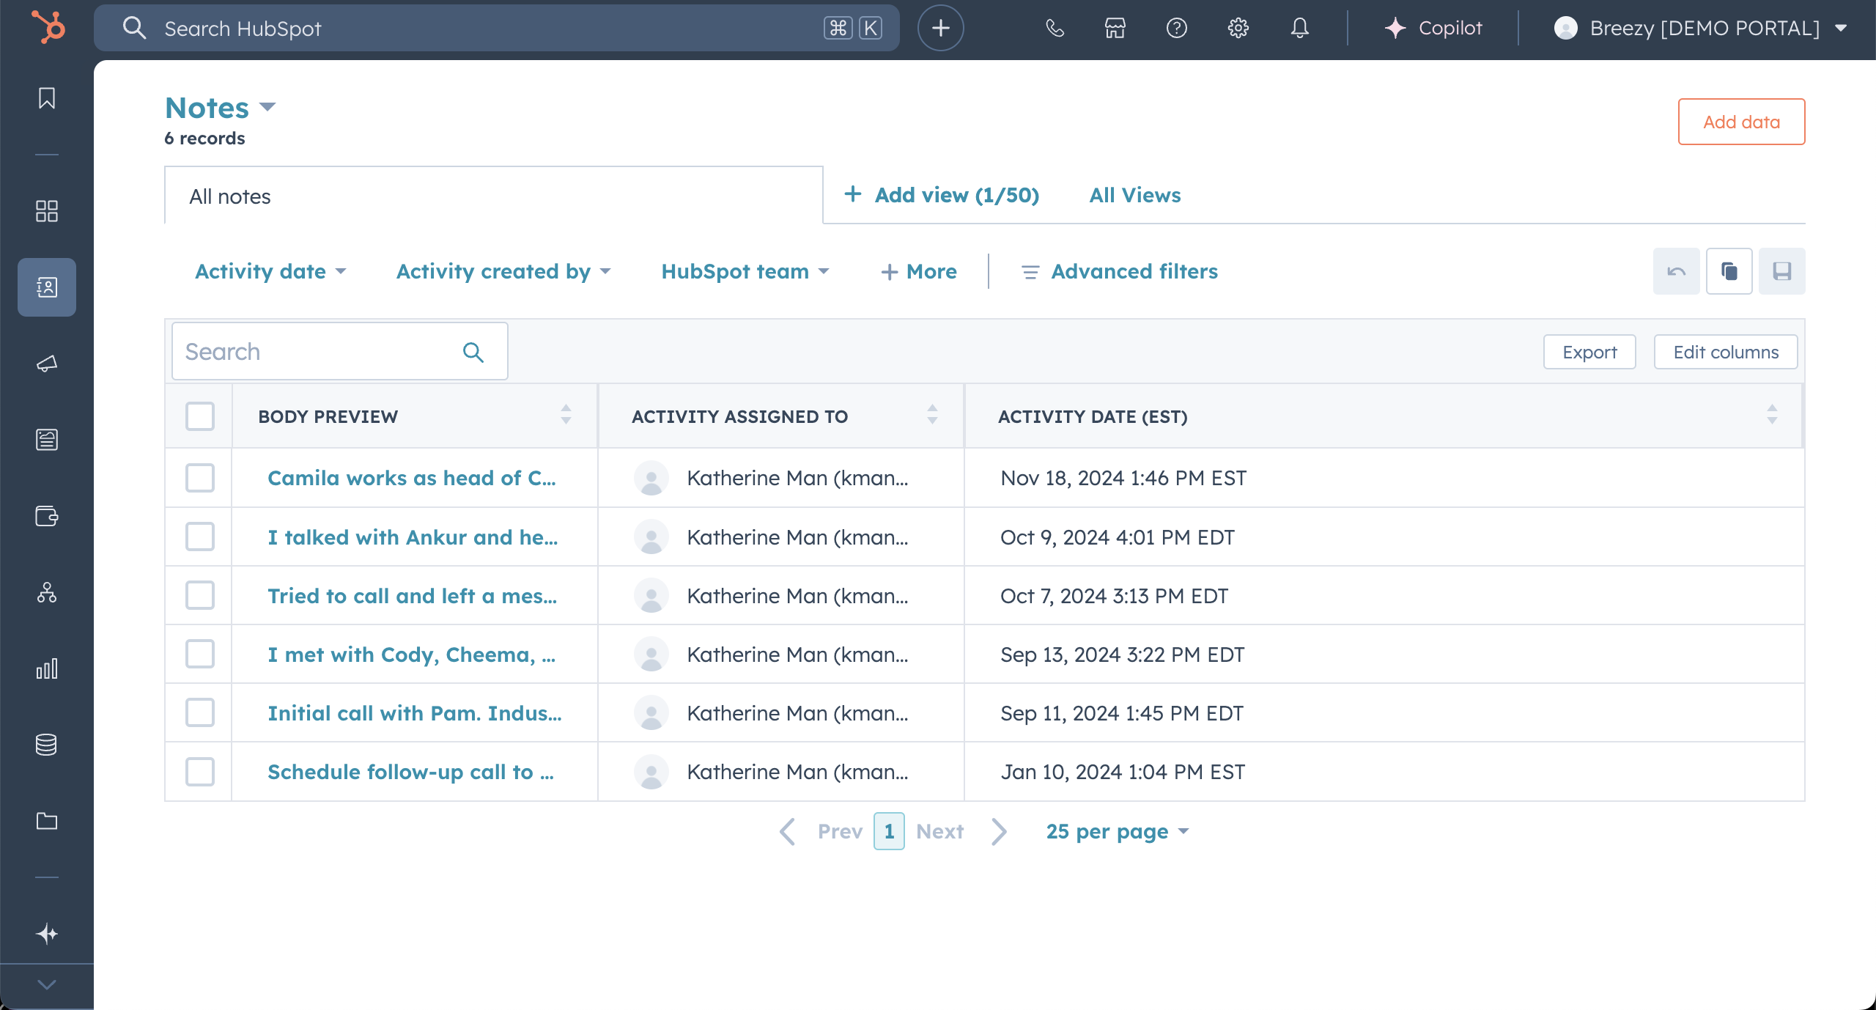Click the Export button
Viewport: 1876px width, 1010px height.
[1589, 352]
